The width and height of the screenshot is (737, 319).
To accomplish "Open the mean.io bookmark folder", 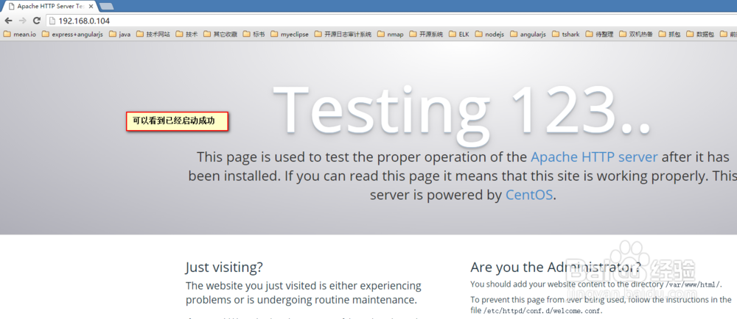I will (19, 35).
